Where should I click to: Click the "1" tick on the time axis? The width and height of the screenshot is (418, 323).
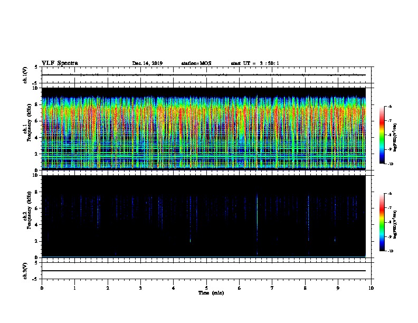pyautogui.click(x=74, y=288)
